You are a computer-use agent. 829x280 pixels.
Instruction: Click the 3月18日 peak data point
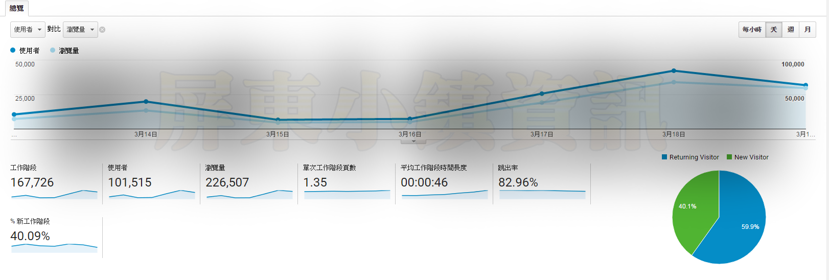tap(674, 71)
